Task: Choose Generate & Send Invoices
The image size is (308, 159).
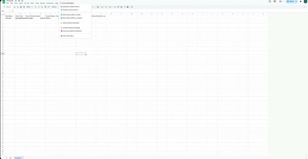Action: pos(75,6)
